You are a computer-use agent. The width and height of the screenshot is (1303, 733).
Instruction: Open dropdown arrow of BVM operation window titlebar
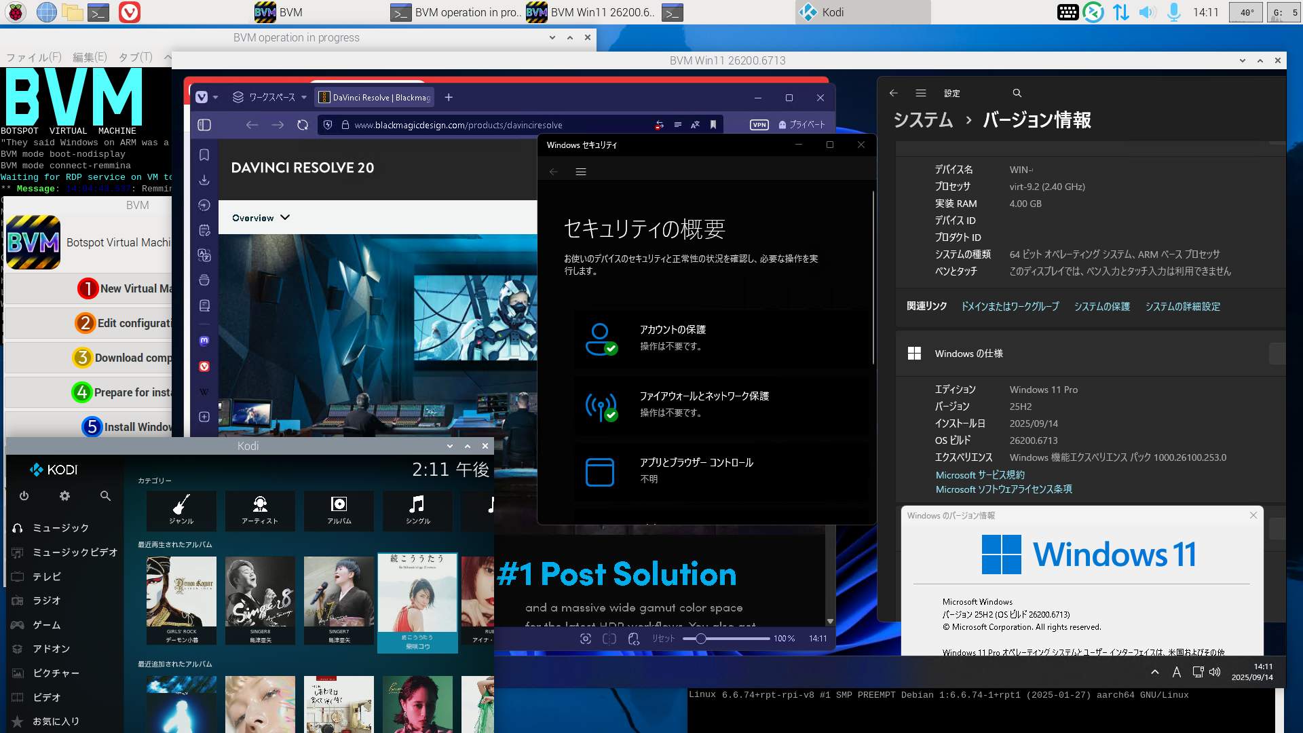pyautogui.click(x=552, y=37)
